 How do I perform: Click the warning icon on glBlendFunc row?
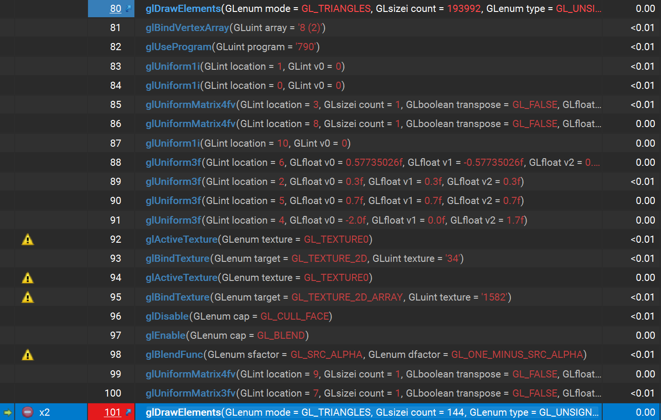pyautogui.click(x=28, y=355)
